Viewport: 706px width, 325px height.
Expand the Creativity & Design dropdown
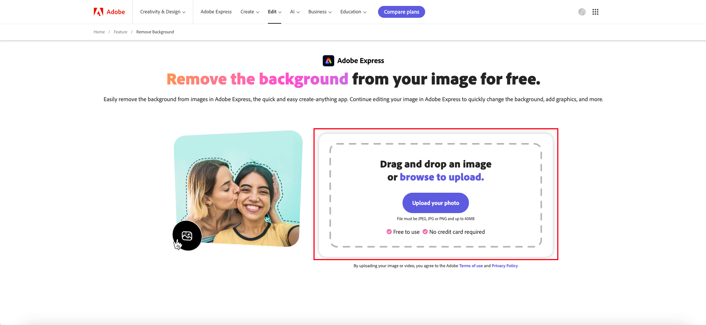(x=163, y=12)
